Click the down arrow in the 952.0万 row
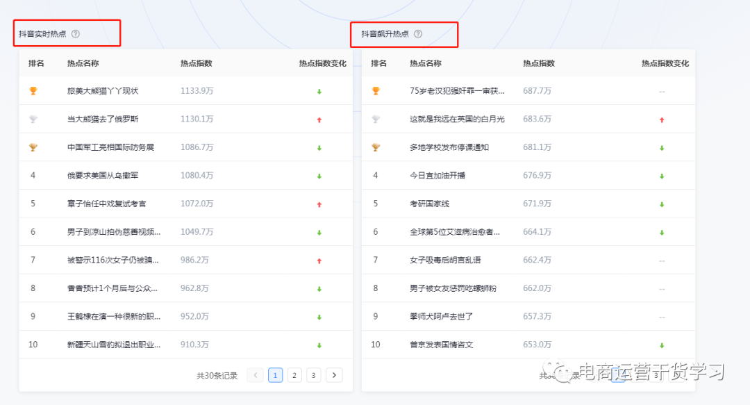 coord(319,317)
